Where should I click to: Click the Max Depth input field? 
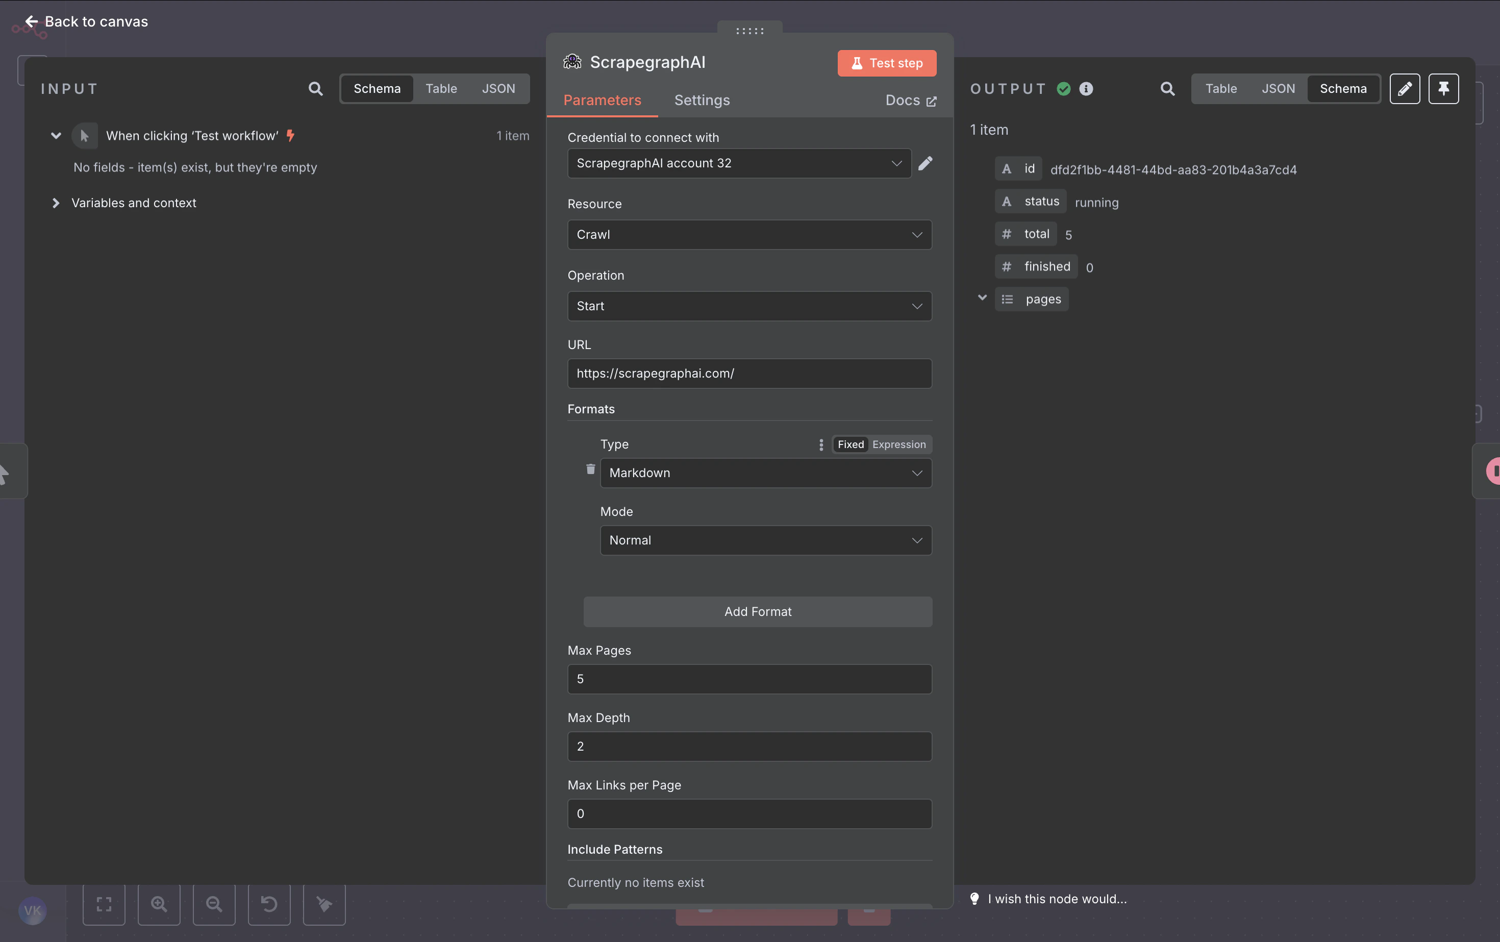point(749,747)
